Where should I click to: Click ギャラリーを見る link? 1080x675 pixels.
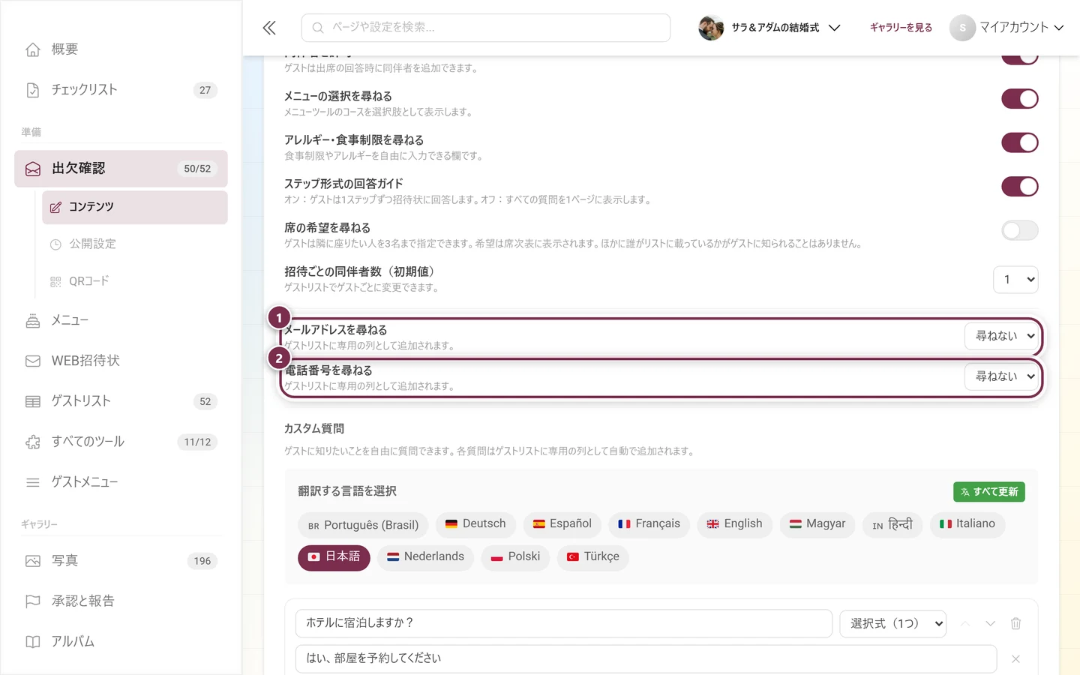click(x=901, y=28)
